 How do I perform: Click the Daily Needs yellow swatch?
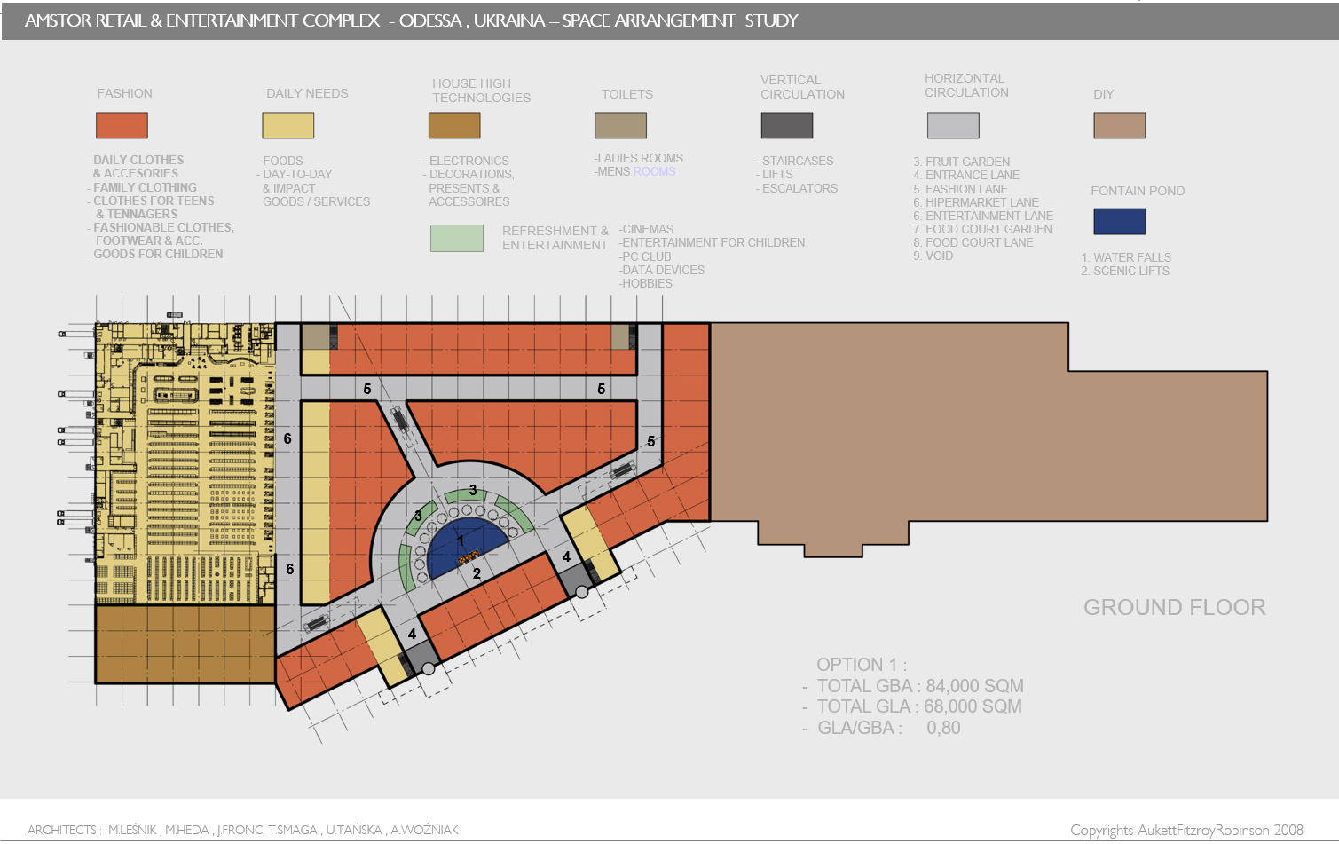point(288,125)
